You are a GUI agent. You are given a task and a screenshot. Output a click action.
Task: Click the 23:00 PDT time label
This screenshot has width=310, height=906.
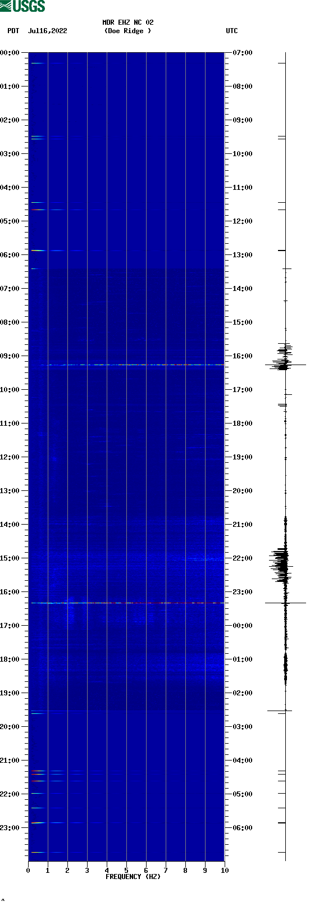coord(10,828)
